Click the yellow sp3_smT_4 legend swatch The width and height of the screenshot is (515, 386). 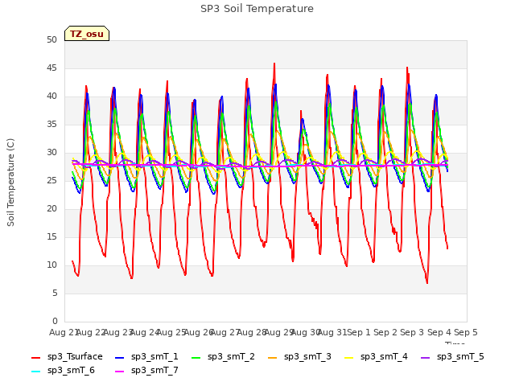[349, 357]
